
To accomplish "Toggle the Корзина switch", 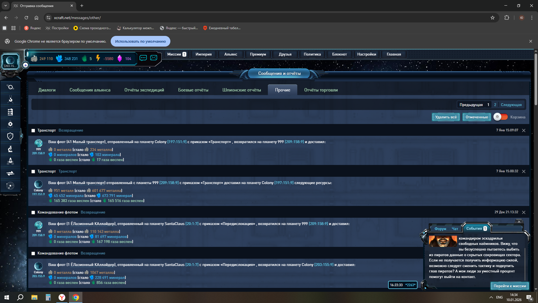I will pos(500,117).
